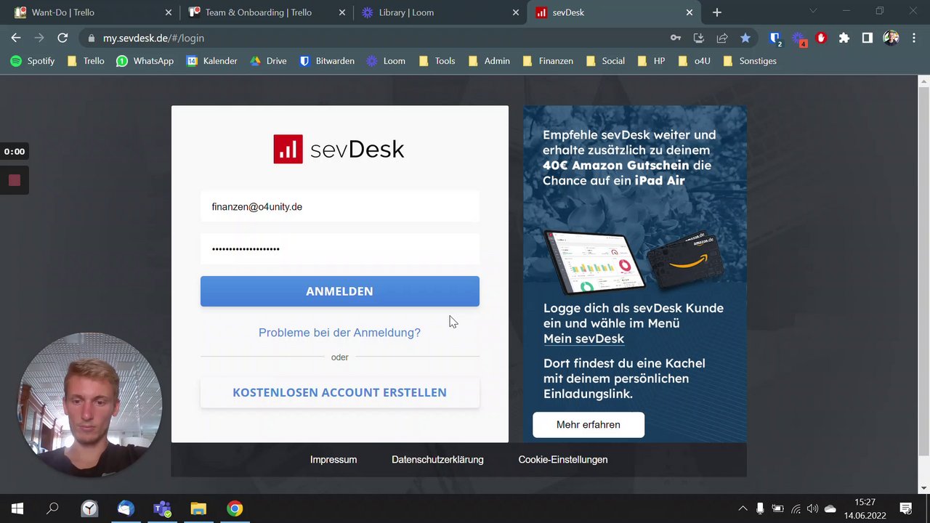
Task: Open the Chrome three-dot menu
Action: click(x=913, y=38)
